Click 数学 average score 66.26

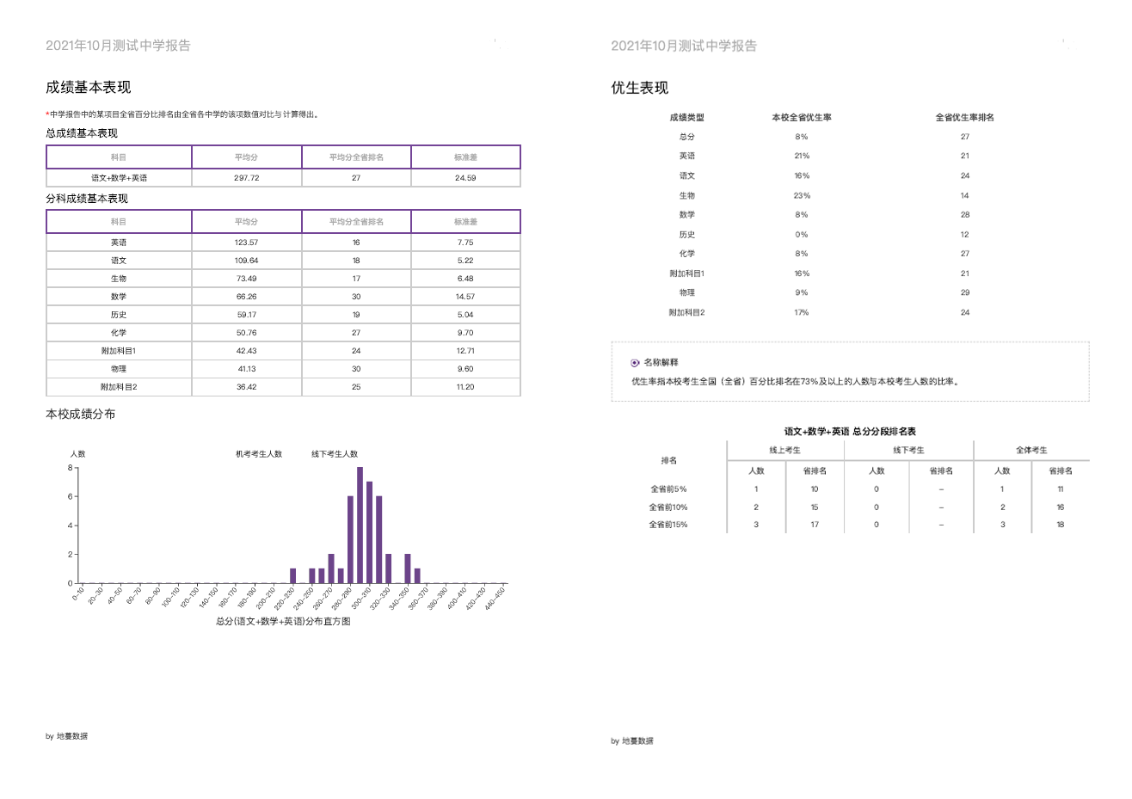246,297
